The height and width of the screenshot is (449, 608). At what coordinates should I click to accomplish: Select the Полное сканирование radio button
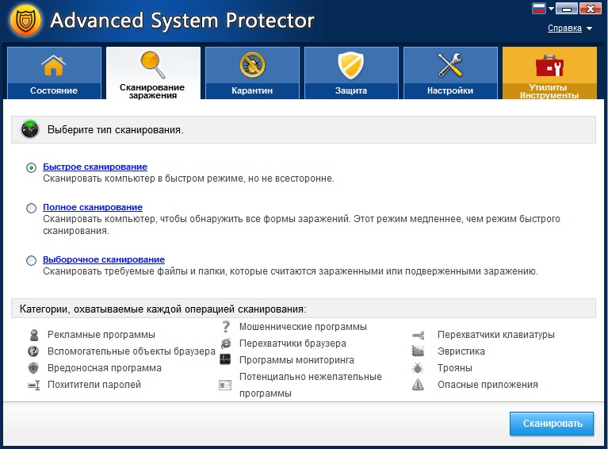[x=31, y=208]
